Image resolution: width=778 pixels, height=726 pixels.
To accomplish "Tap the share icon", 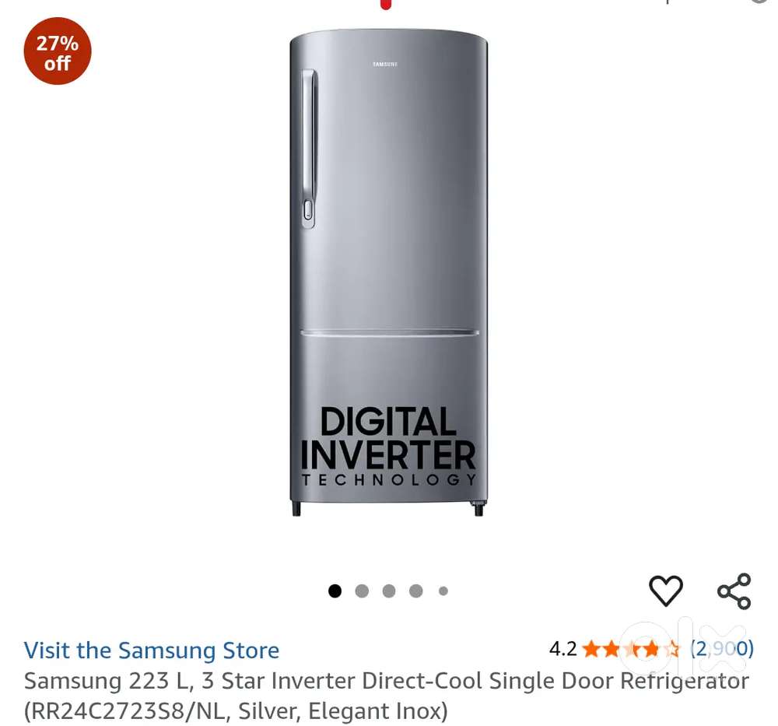I will (x=734, y=591).
